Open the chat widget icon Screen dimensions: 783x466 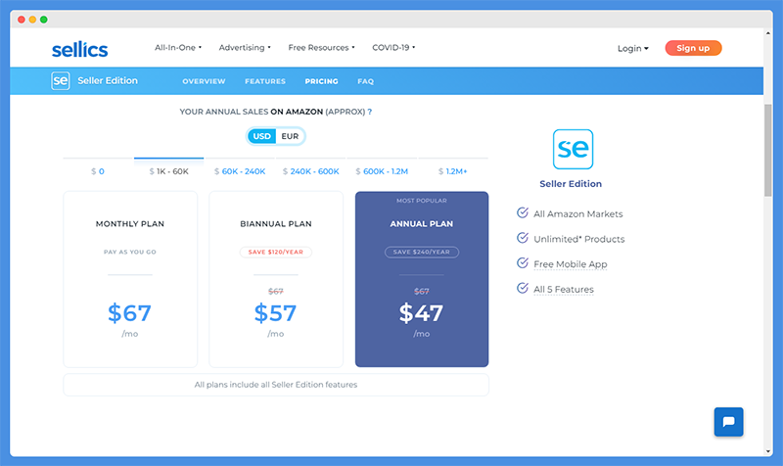point(728,422)
